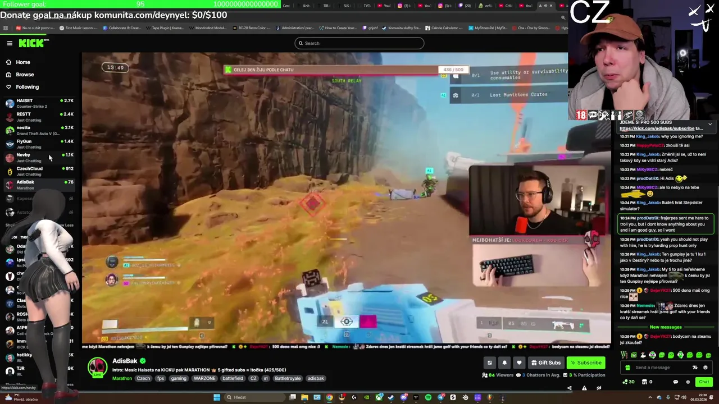
Task: Expand system tray hidden icons chevron
Action: point(650,397)
